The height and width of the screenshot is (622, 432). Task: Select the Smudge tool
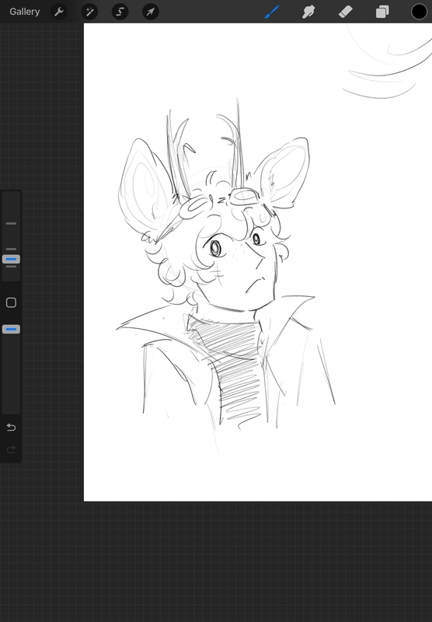point(308,12)
